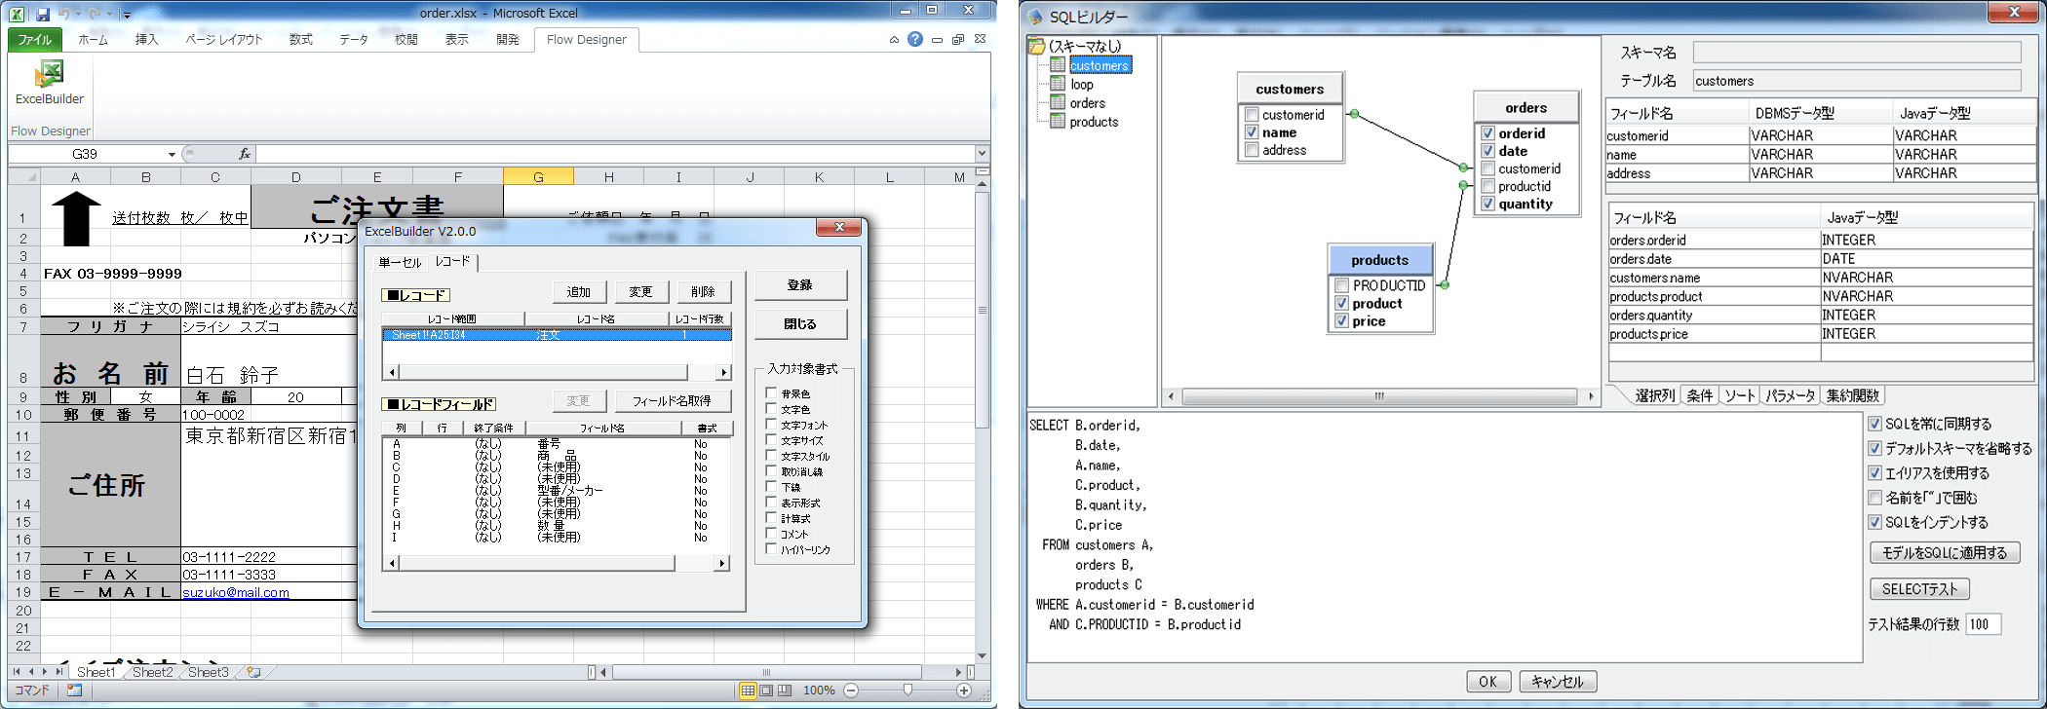Open the データ ribbon tab
The width and height of the screenshot is (2047, 709).
[x=354, y=40]
